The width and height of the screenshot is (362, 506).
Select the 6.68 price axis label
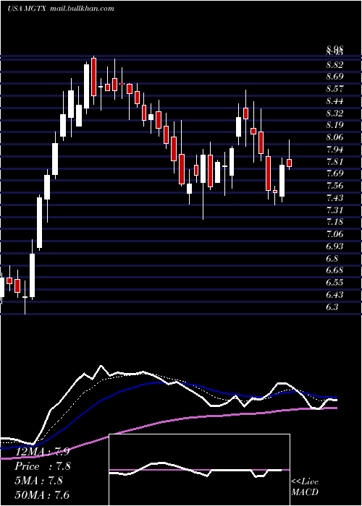334,270
